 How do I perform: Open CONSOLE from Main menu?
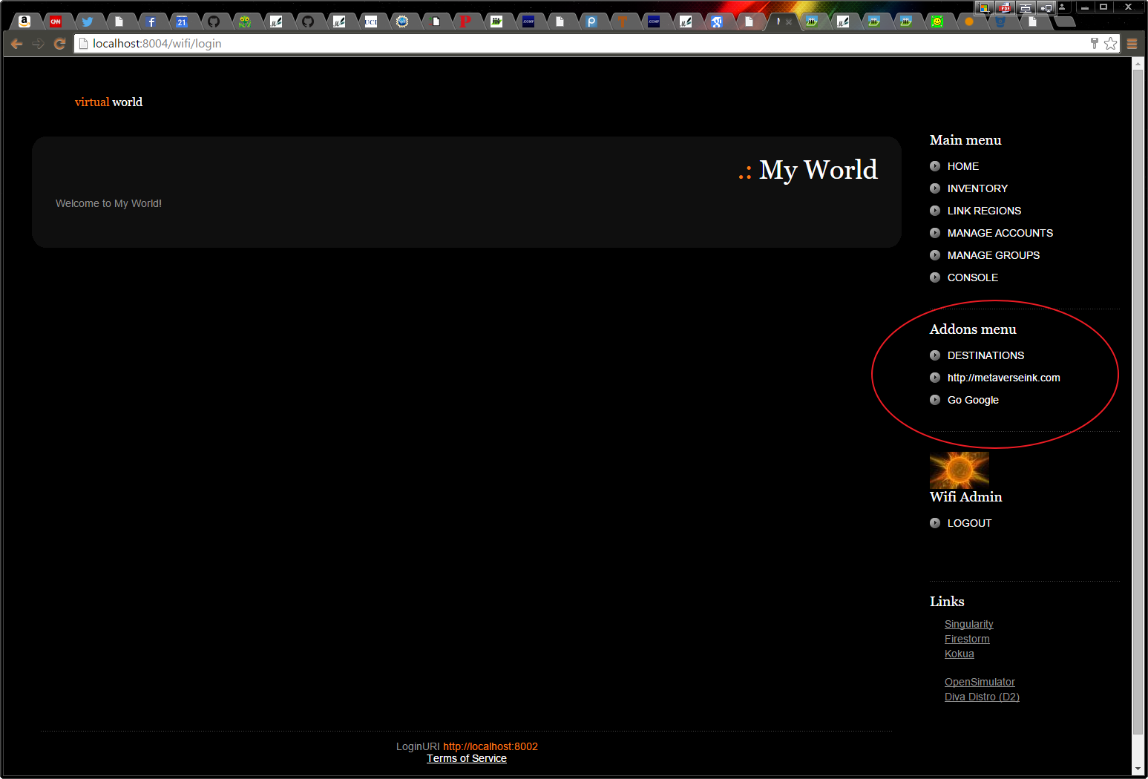pos(973,277)
